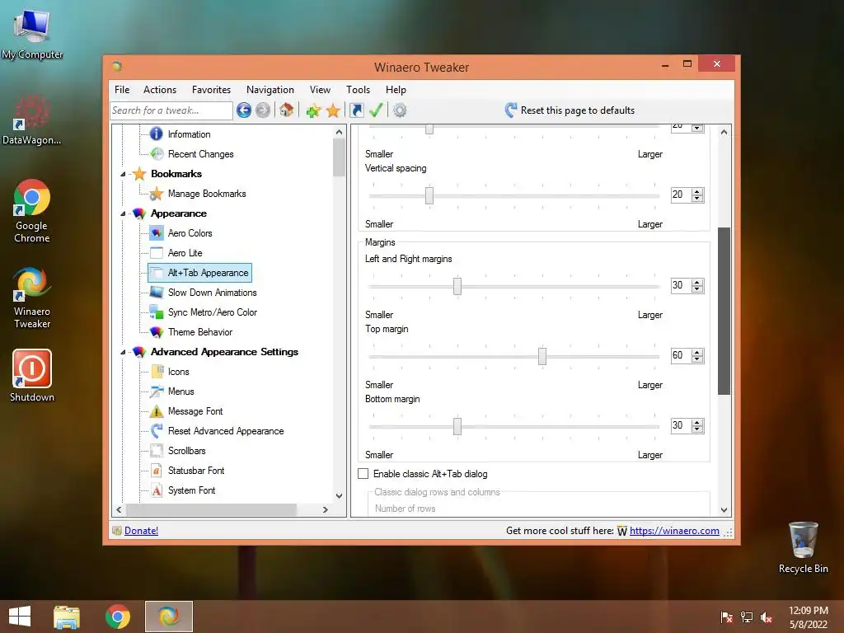844x633 pixels.
Task: Click the Reset Advanced Appearance icon
Action: (x=156, y=430)
